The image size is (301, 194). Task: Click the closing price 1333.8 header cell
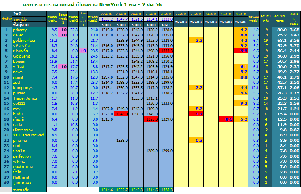[166, 19]
